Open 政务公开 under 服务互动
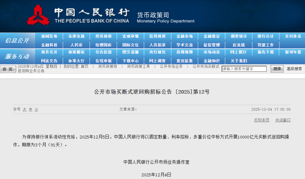This screenshot has width=305, height=179. click(x=49, y=52)
